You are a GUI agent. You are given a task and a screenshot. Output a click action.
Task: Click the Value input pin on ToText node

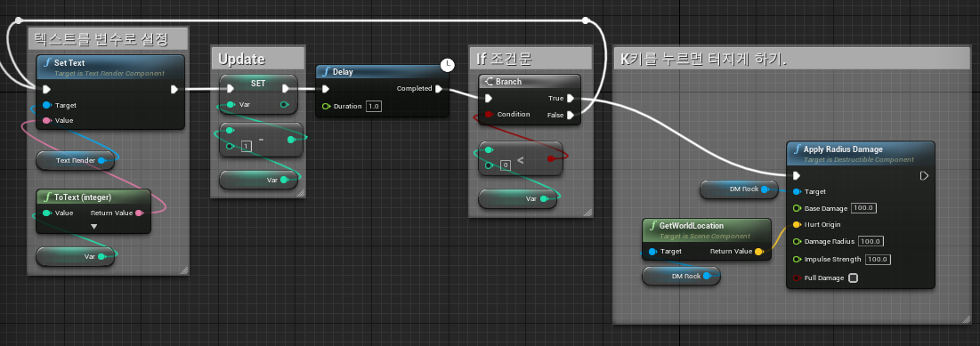tap(47, 213)
